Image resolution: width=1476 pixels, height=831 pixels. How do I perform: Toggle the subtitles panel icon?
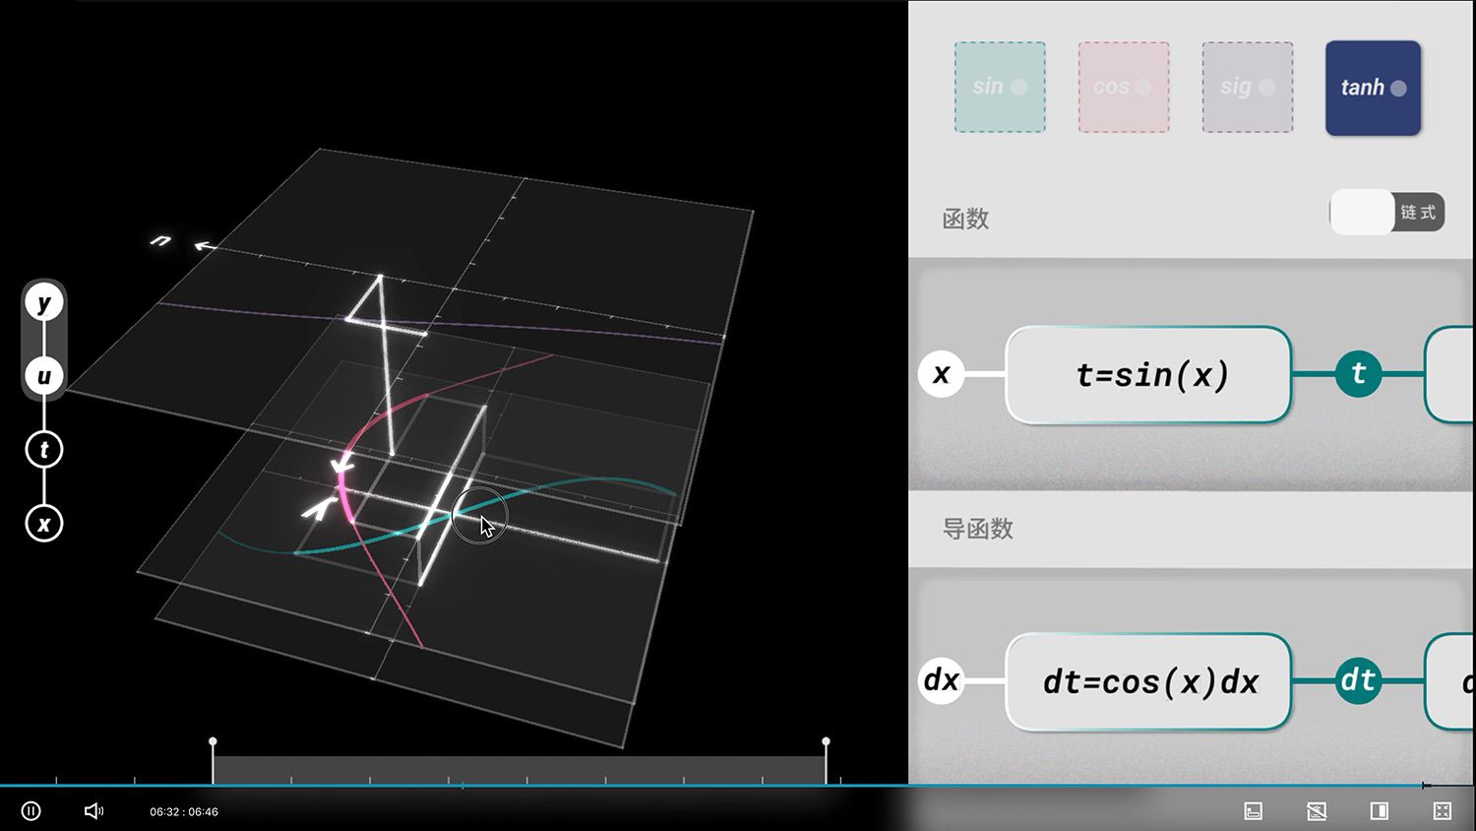pyautogui.click(x=1253, y=811)
